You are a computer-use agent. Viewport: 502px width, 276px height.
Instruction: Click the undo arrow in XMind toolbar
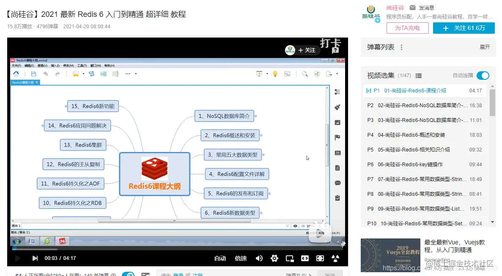click(x=45, y=74)
